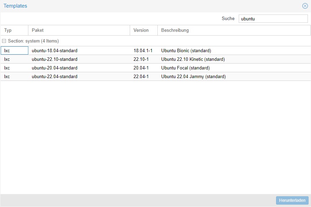Sort by the Typ column header

click(15, 30)
